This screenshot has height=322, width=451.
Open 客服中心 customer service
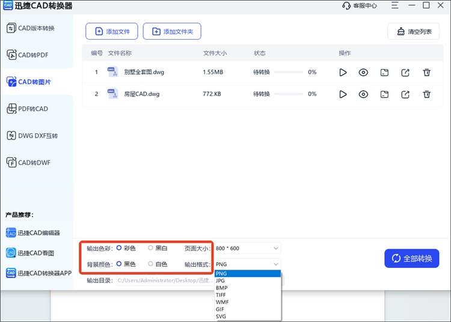coord(359,6)
